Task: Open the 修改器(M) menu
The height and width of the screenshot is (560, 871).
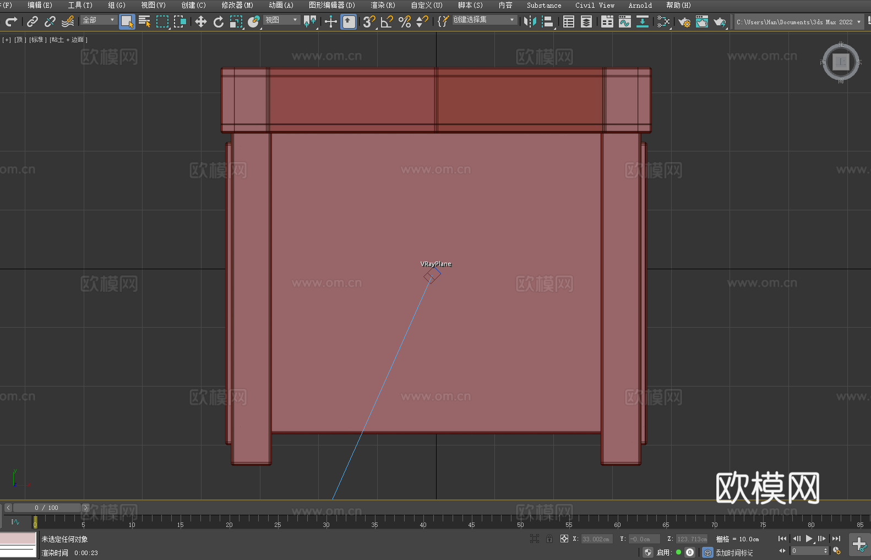Action: coord(237,5)
